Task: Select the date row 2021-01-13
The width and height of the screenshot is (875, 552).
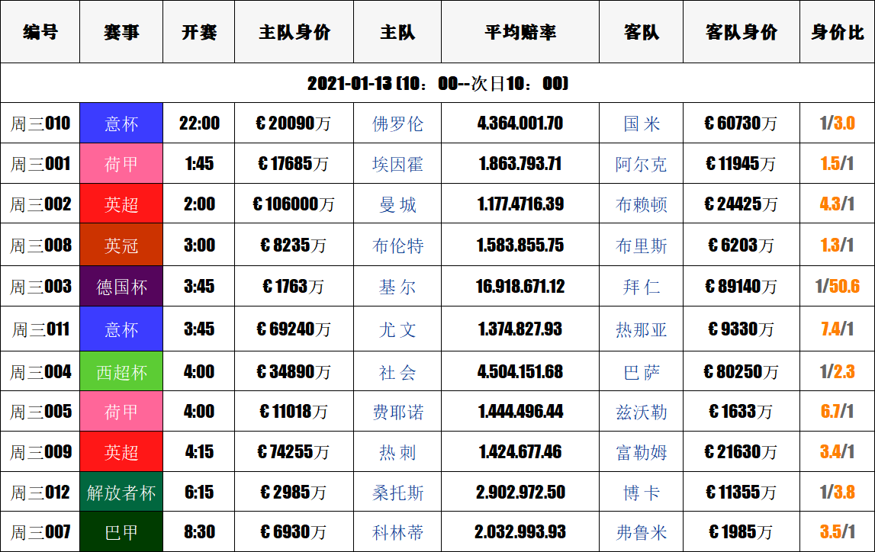Action: click(x=437, y=83)
